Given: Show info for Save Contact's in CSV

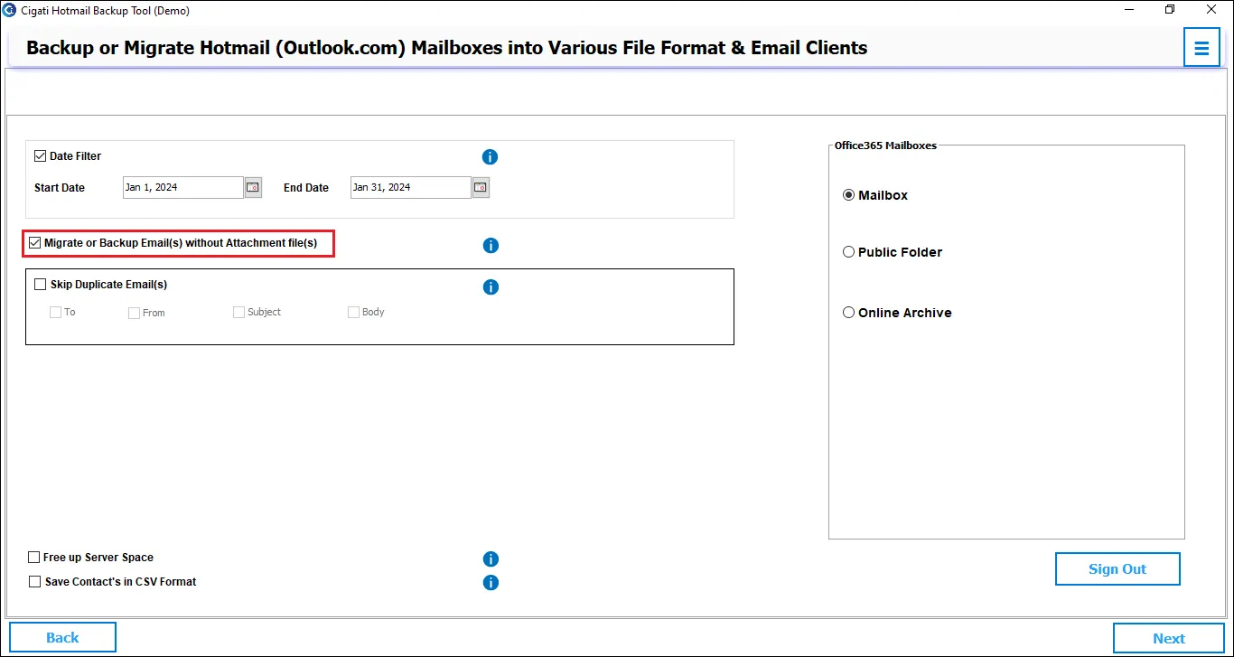Looking at the screenshot, I should (x=491, y=583).
